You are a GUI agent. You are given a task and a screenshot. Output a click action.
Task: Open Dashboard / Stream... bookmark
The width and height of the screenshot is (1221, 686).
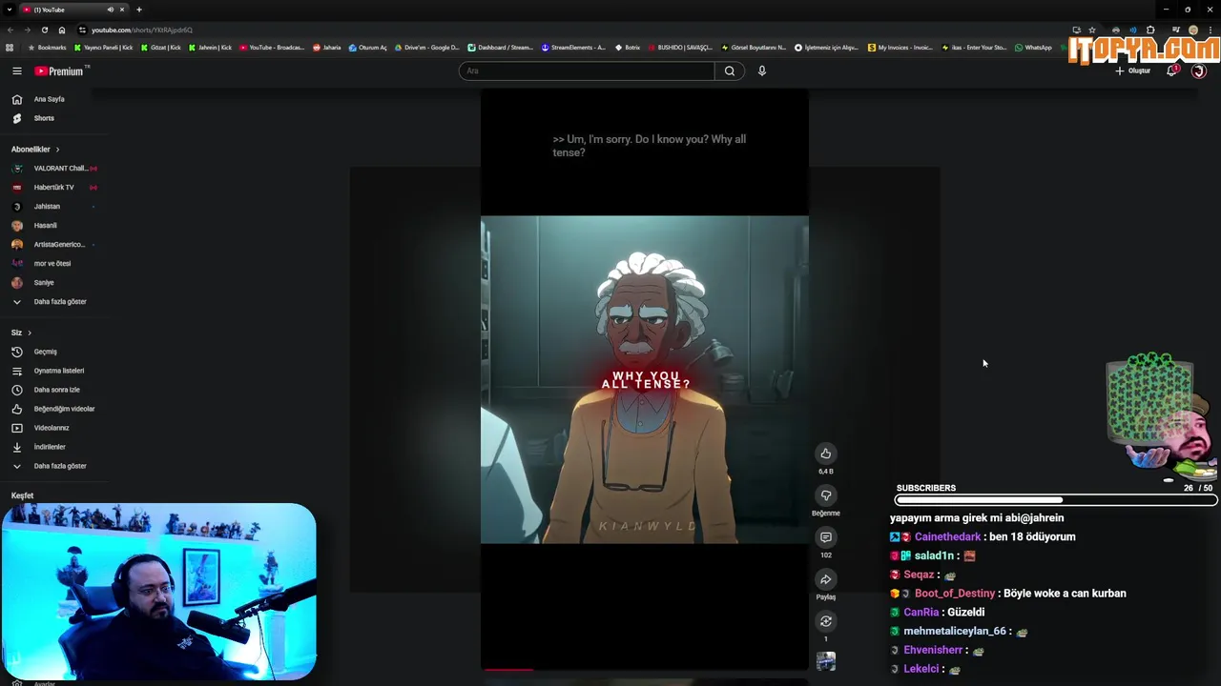click(x=501, y=48)
